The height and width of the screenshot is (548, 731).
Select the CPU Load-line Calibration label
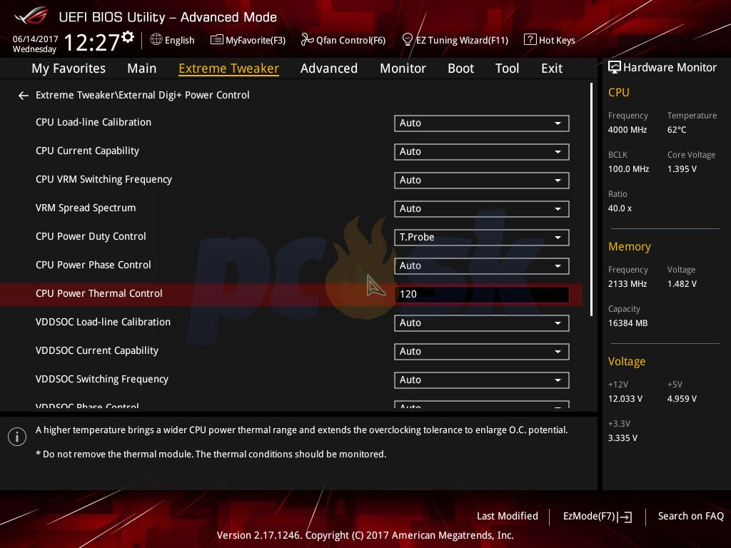tap(94, 122)
